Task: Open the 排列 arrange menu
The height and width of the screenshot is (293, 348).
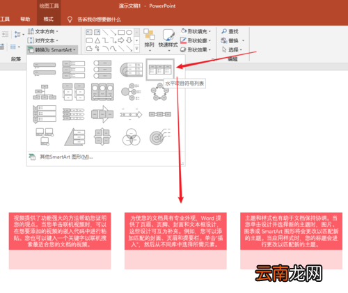Action: (x=149, y=40)
